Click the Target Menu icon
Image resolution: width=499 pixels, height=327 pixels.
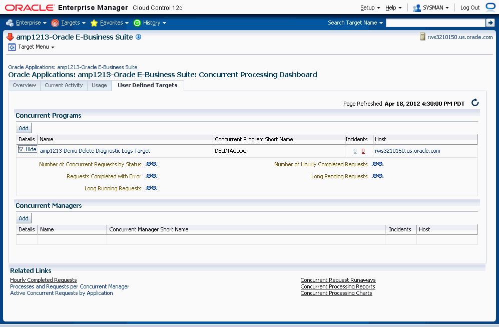[12, 47]
